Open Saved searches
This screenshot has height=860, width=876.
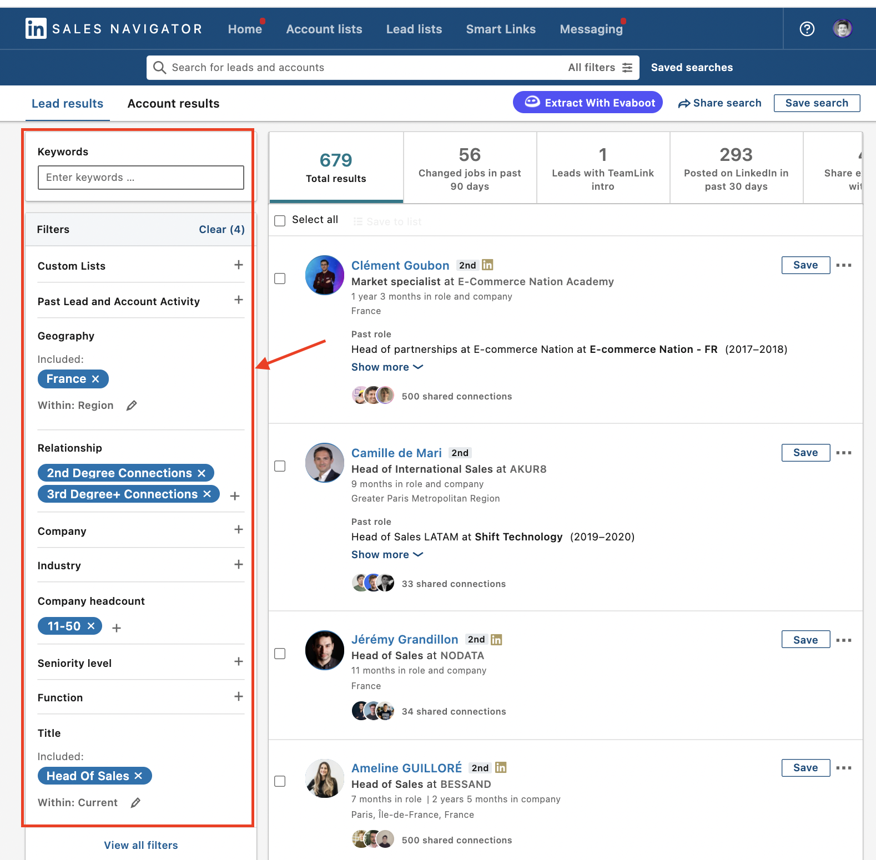point(692,67)
